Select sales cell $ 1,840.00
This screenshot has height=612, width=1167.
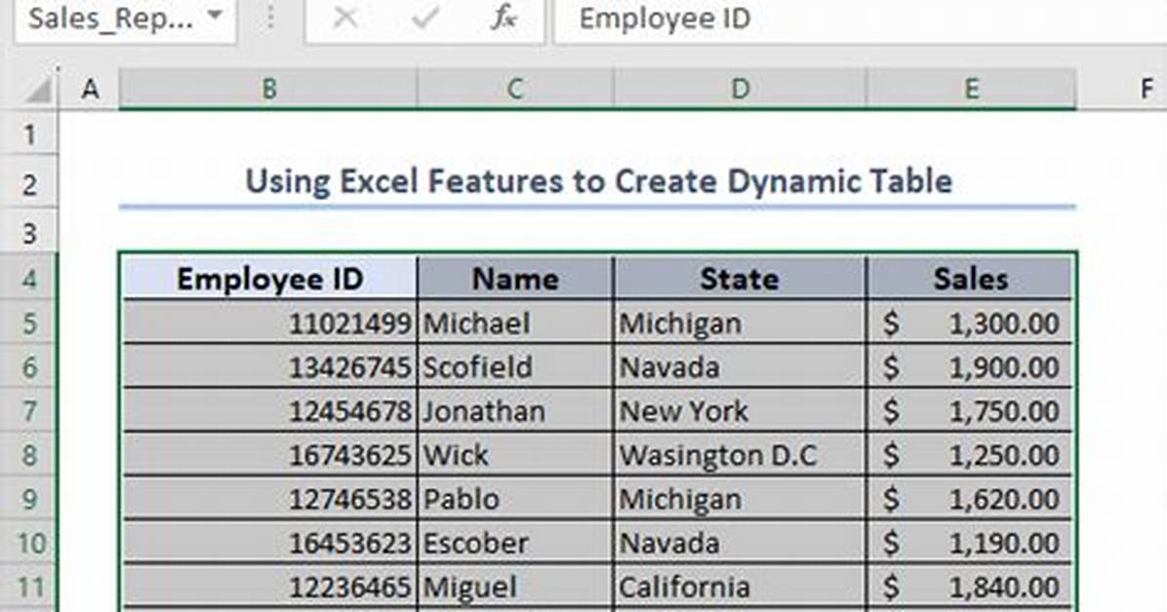(x=970, y=588)
